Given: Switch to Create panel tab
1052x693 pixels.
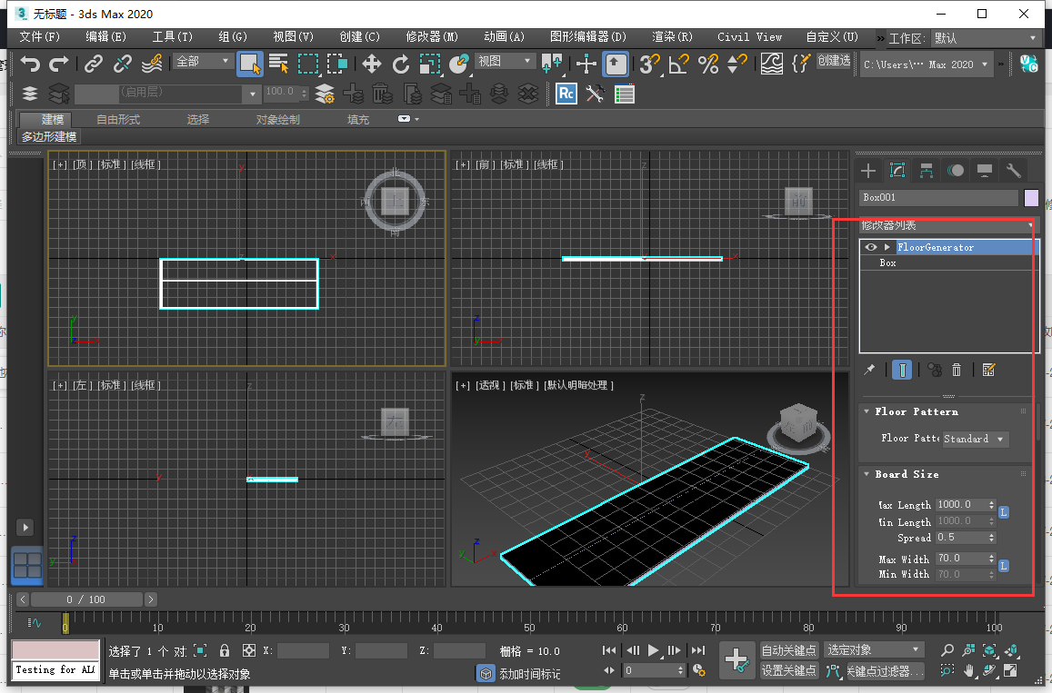Looking at the screenshot, I should point(868,171).
